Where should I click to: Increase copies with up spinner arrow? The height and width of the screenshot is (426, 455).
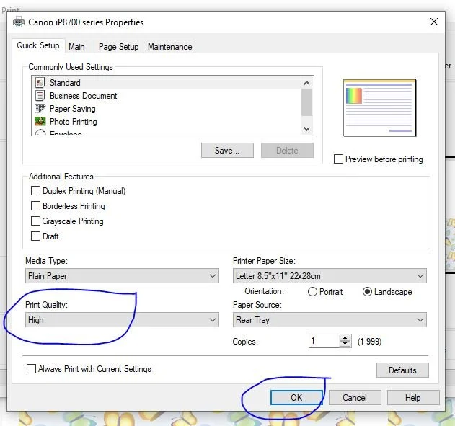(345, 338)
